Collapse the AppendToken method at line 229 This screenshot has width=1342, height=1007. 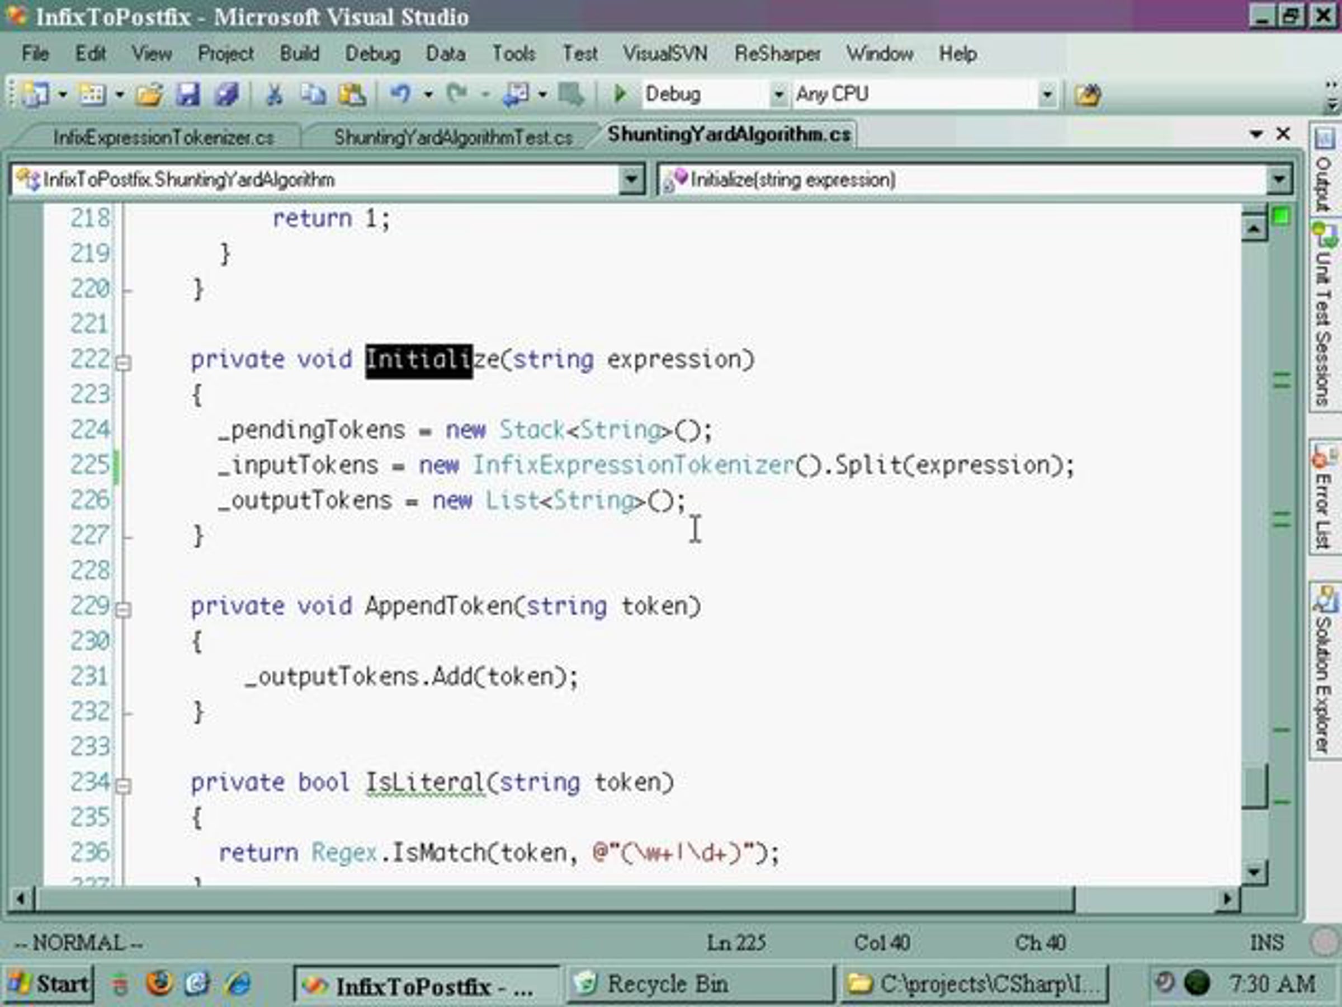tap(123, 609)
